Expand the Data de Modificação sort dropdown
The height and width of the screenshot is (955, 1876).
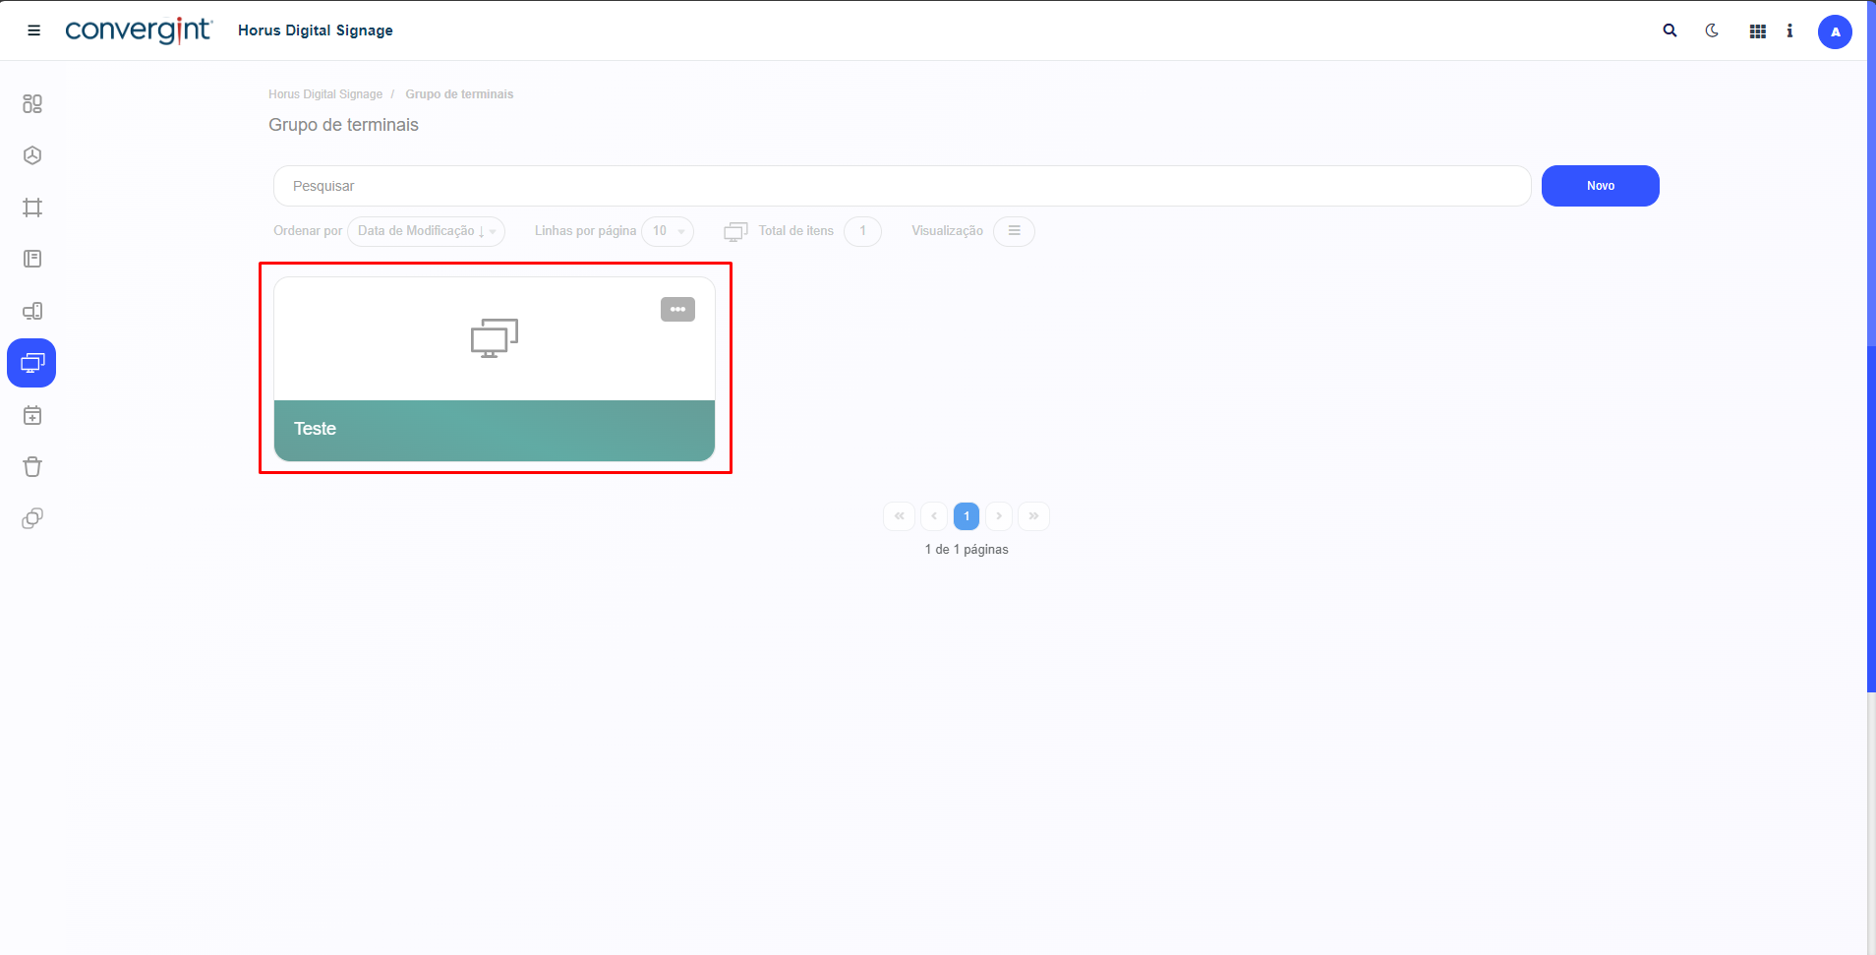click(x=426, y=231)
